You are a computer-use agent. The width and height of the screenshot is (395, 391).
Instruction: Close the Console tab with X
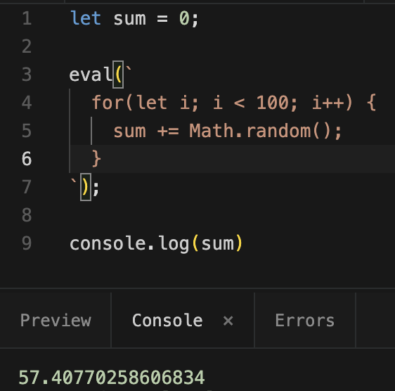pyautogui.click(x=228, y=321)
